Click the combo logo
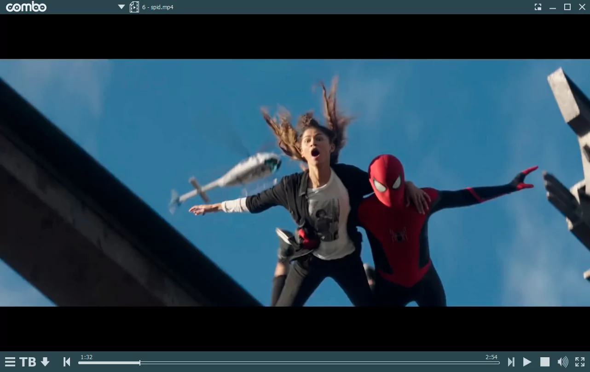The height and width of the screenshot is (372, 590). [26, 7]
